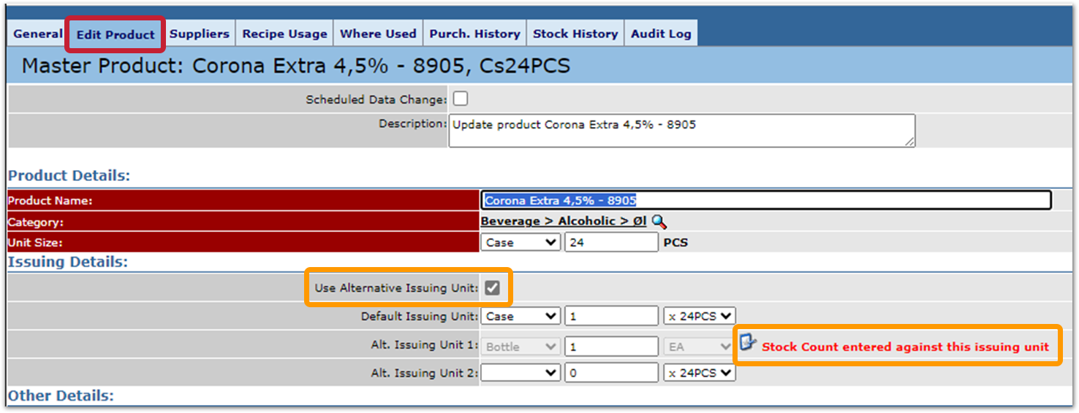Open the Beverage > Alcoholic > Øl category link
The width and height of the screenshot is (1079, 413).
(563, 221)
